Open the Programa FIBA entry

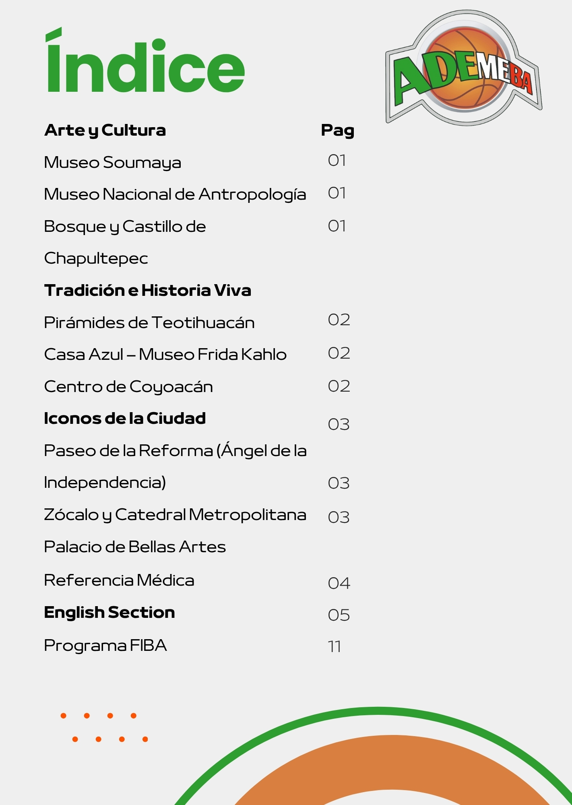coord(105,646)
